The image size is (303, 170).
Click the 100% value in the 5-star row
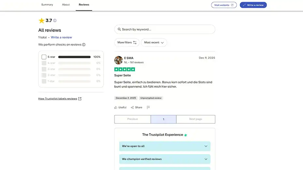pyautogui.click(x=97, y=57)
